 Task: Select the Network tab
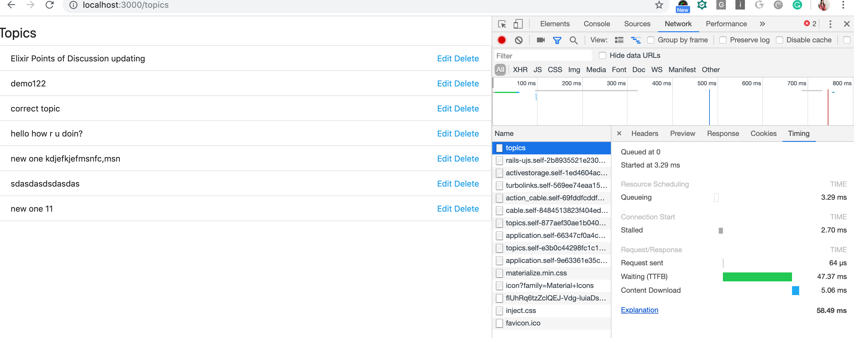pos(678,24)
